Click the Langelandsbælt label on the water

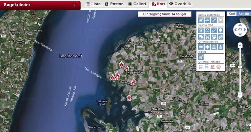pyautogui.click(x=71, y=56)
